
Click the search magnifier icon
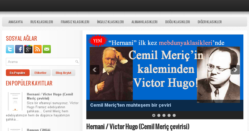pos(77,62)
